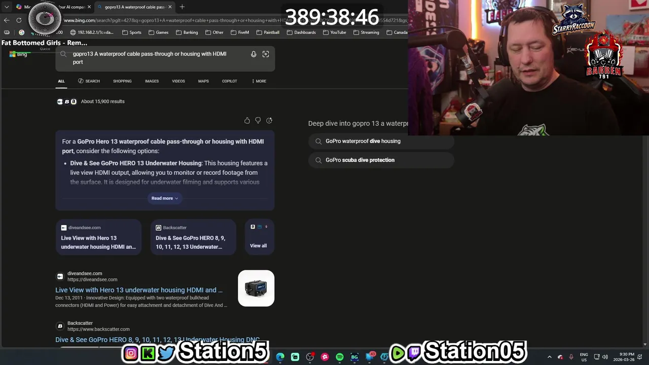Open the Backscatter source card

coord(193,237)
